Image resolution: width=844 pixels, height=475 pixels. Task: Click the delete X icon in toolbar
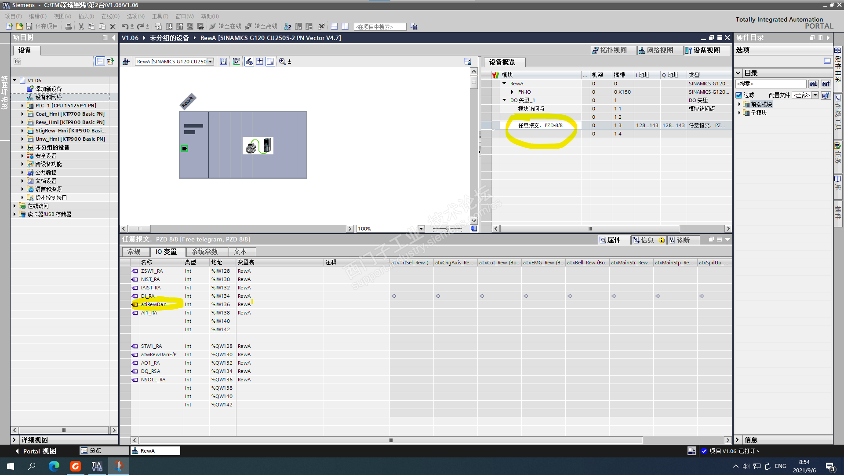tap(113, 26)
